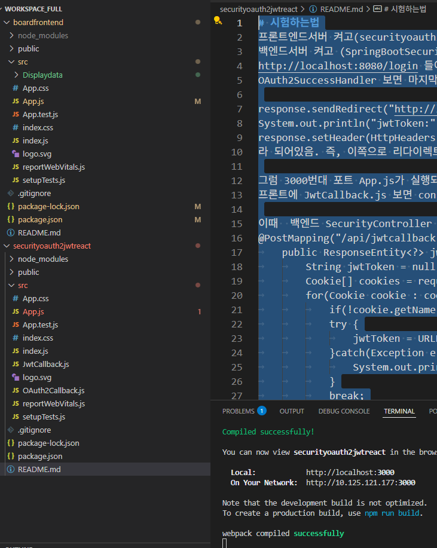Click .gitignore diamond icon in boardfrontend
437x548 pixels.
pos(11,193)
